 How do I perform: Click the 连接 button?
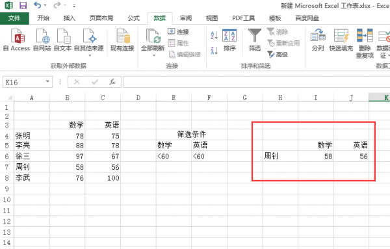pos(179,32)
